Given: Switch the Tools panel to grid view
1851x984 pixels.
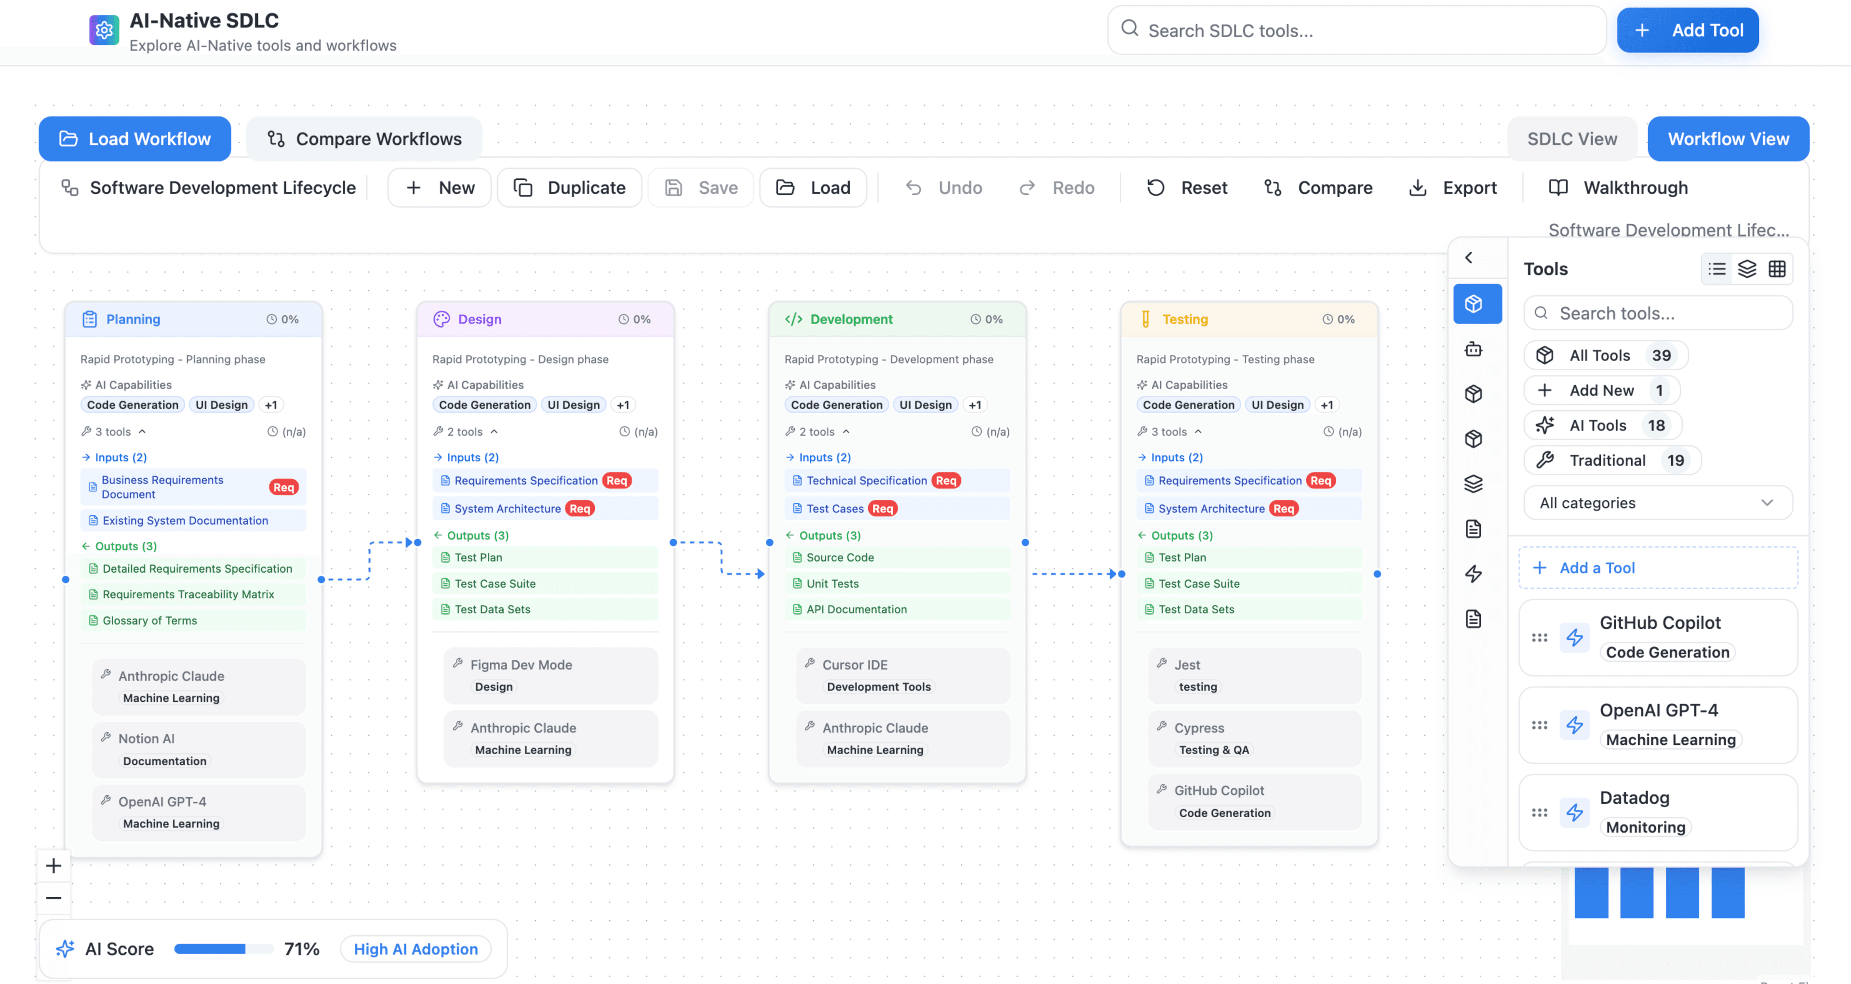Looking at the screenshot, I should click(x=1778, y=269).
